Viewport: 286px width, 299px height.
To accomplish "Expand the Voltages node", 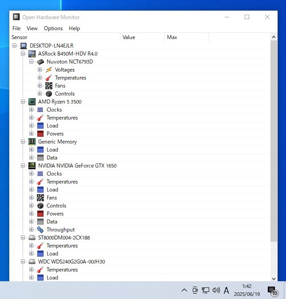I will click(x=40, y=70).
